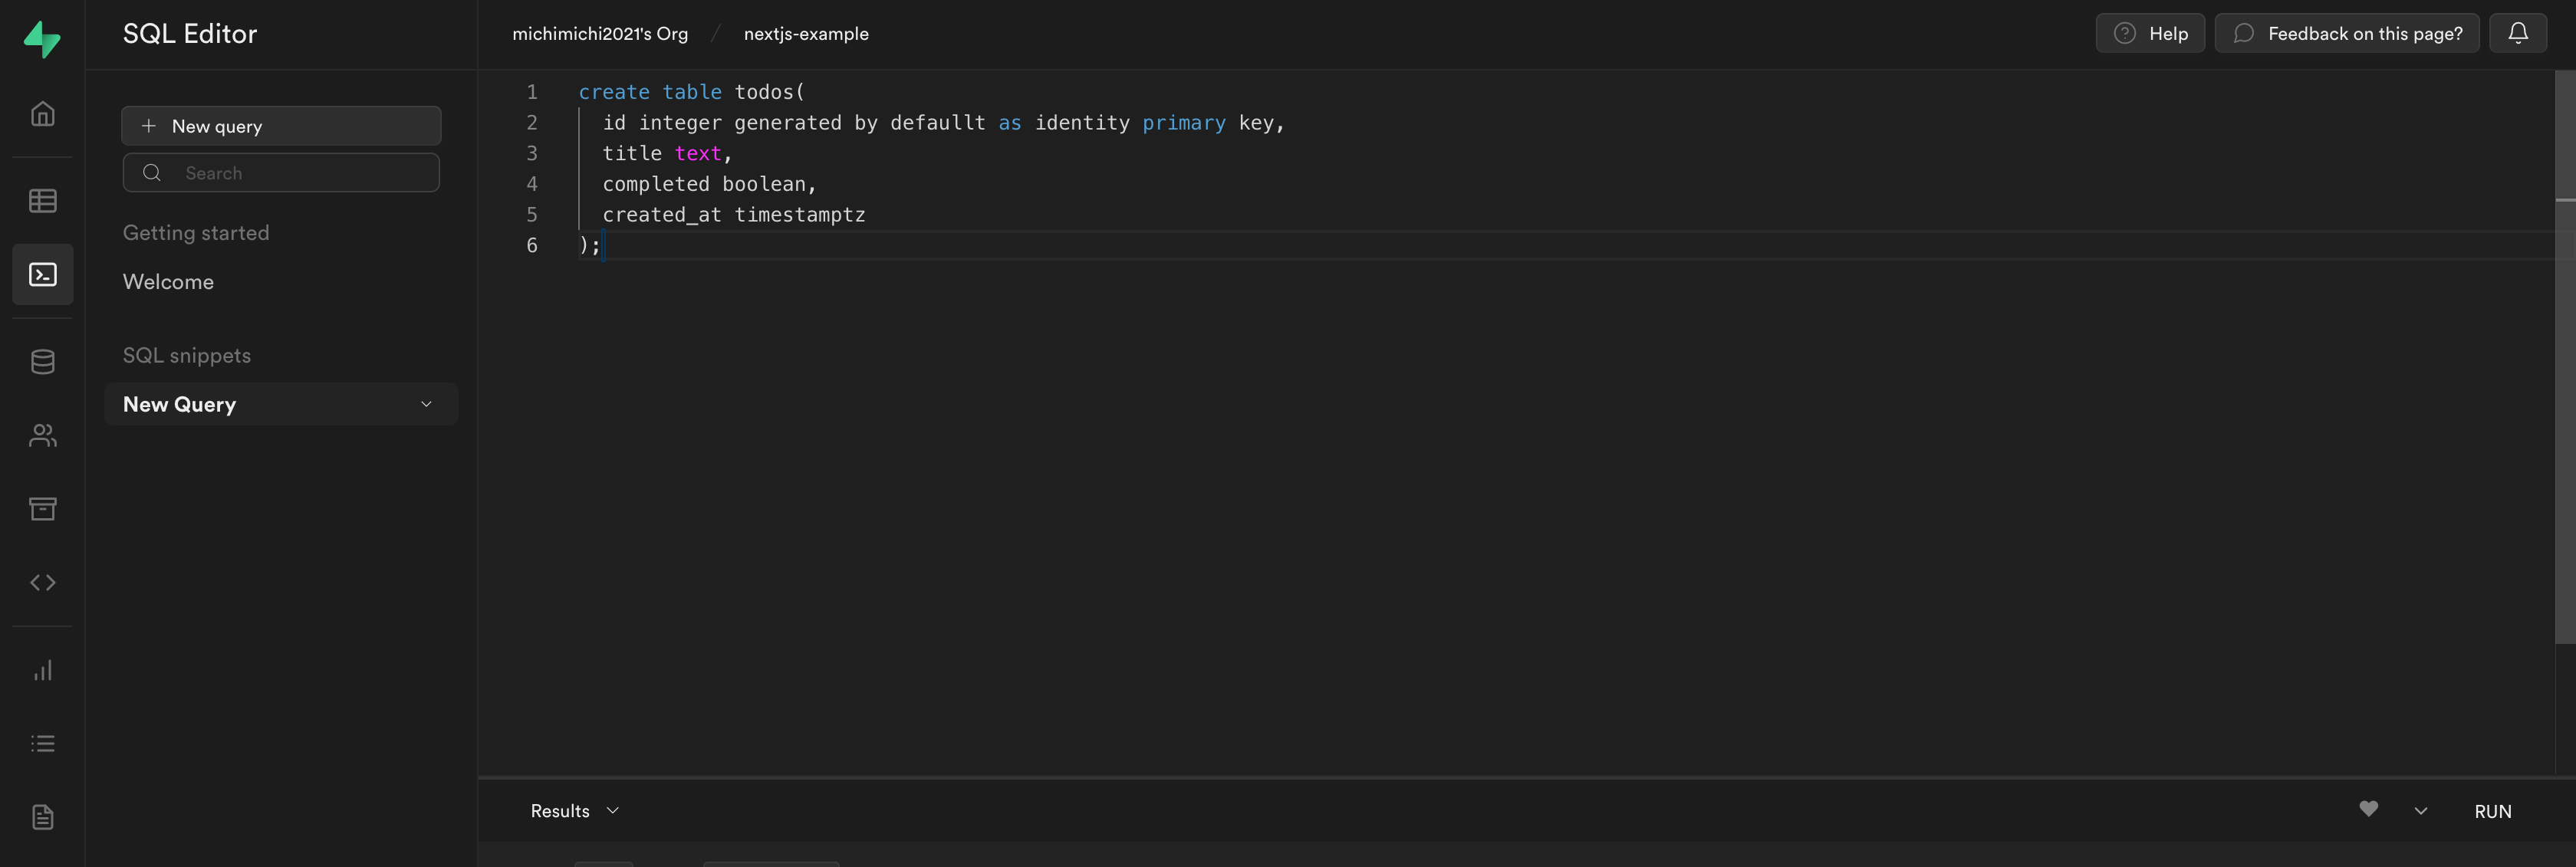Select the Welcome item under Getting started
Screen dimensions: 2576x867
click(168, 281)
